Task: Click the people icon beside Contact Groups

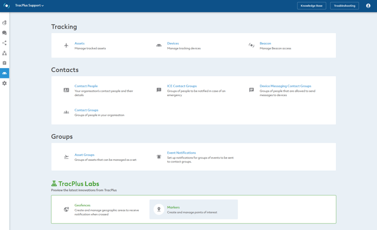Action: [66, 112]
